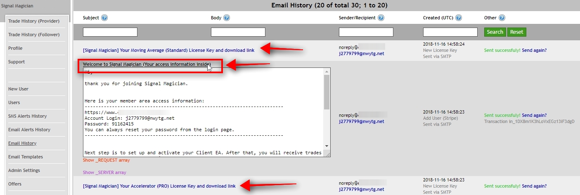
Task: Open SMS Alerts History in sidebar
Action: (x=28, y=116)
